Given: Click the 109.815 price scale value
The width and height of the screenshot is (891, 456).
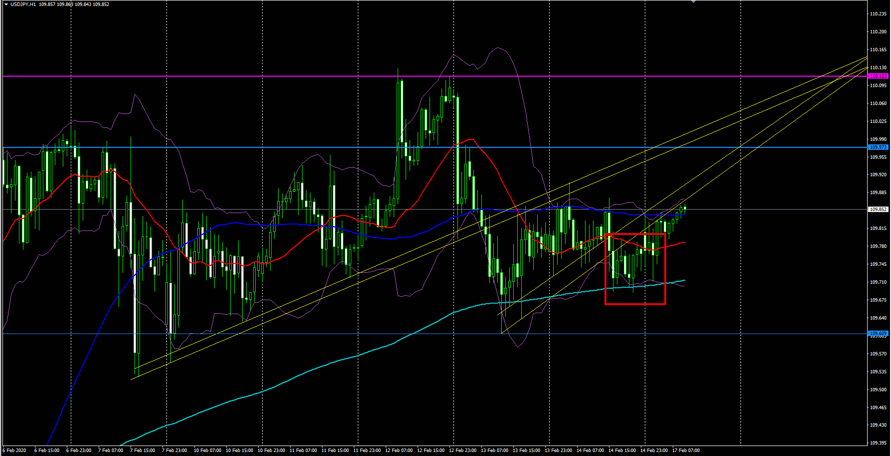Looking at the screenshot, I should [x=878, y=228].
